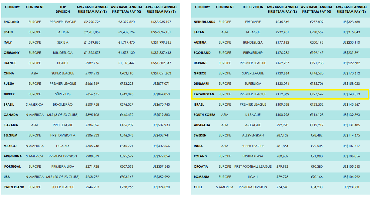Click Romania's €90,166 value
The width and height of the screenshot is (372, 197).
317,177
